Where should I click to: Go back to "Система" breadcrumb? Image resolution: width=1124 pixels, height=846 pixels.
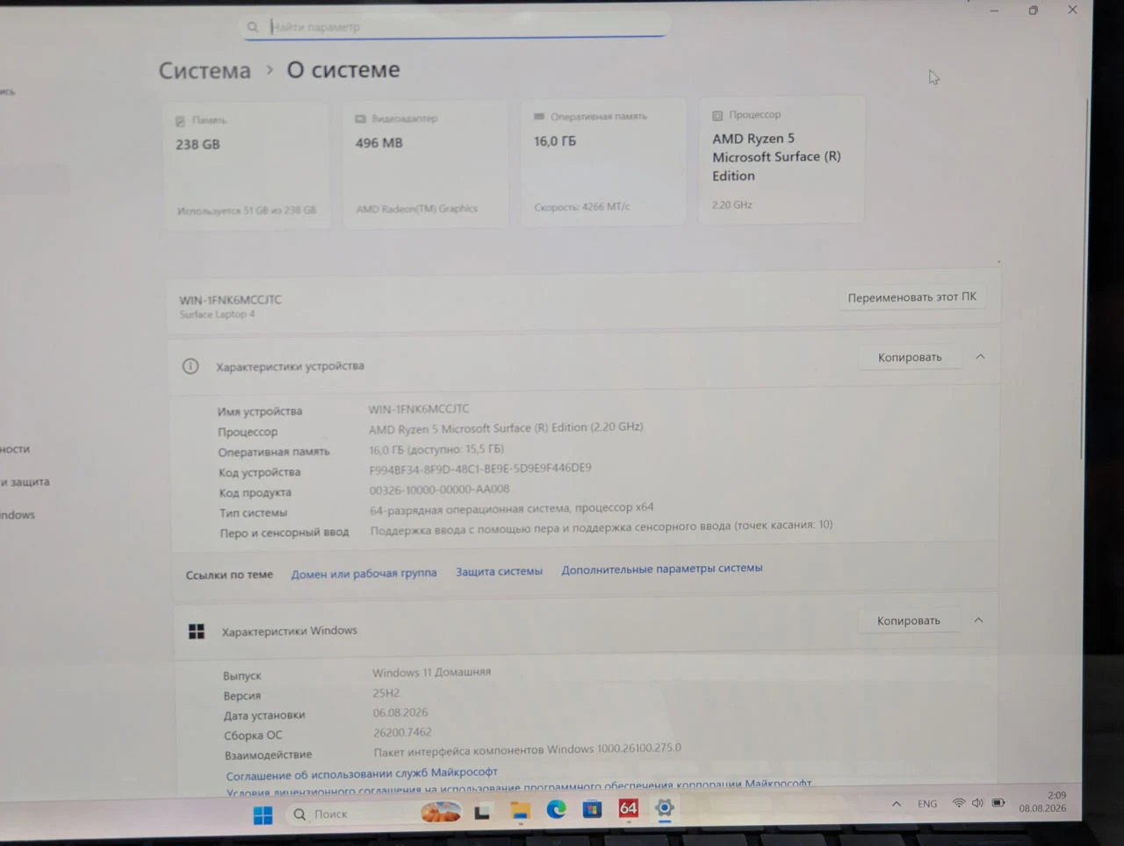tap(205, 70)
